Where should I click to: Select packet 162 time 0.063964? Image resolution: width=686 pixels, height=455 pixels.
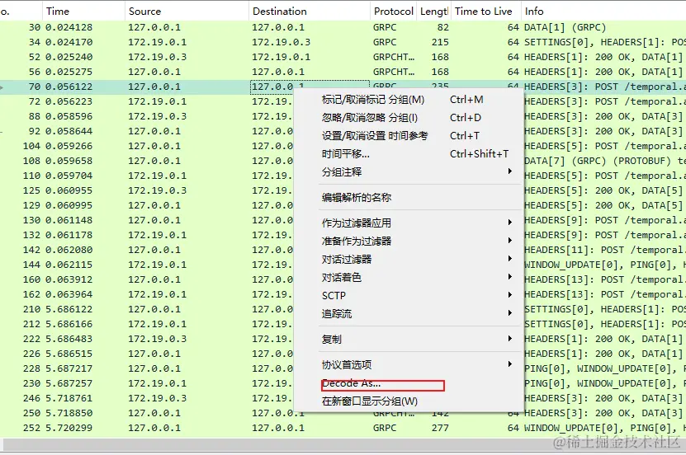coord(69,295)
